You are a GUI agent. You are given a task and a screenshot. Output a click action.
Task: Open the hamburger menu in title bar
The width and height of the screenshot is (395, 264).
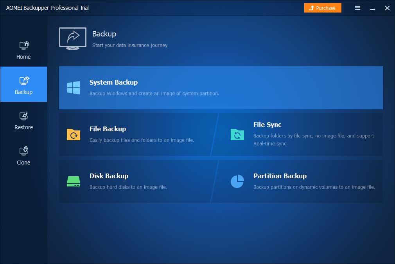point(357,8)
